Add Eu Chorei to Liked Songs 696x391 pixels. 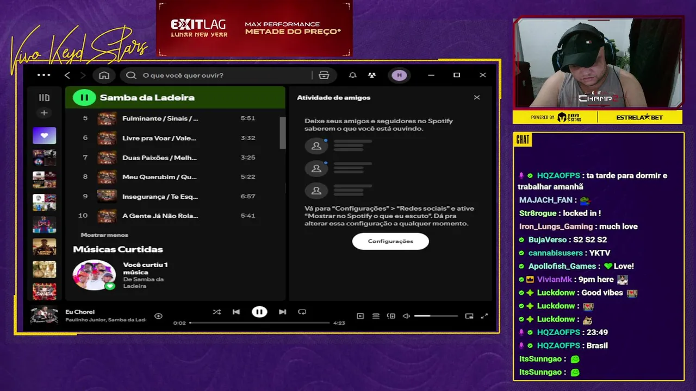pyautogui.click(x=158, y=316)
